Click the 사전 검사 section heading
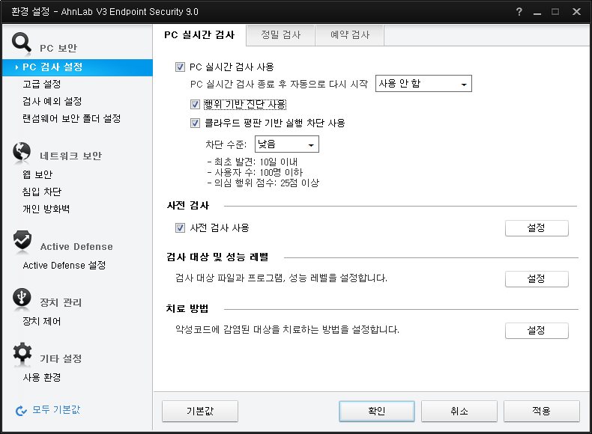592x434 pixels. click(x=187, y=206)
